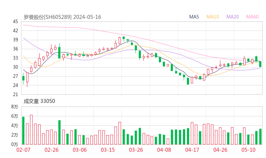
Task: Click the 05-10 date axis label
Action: click(x=248, y=150)
